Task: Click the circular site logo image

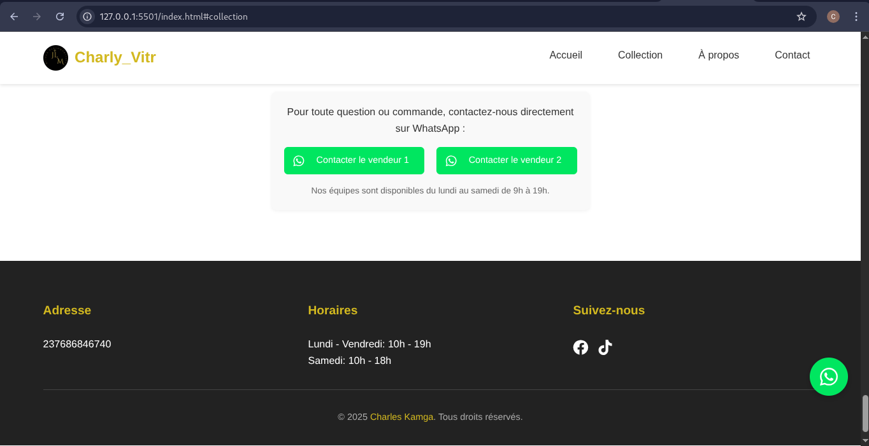Action: coord(55,58)
